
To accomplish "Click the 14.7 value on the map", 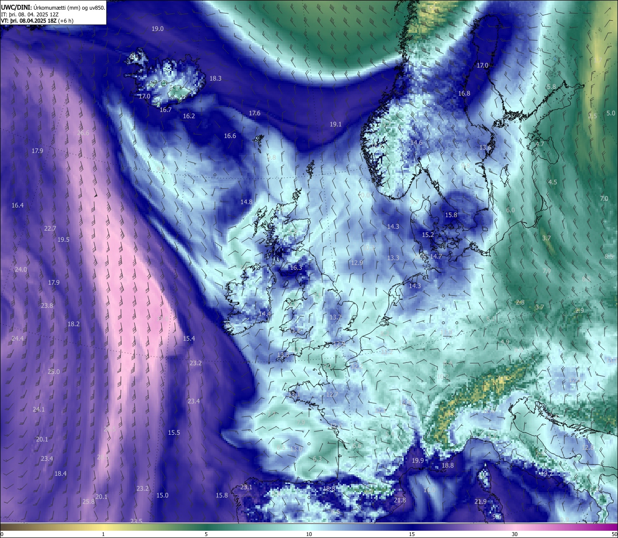I will point(436,257).
